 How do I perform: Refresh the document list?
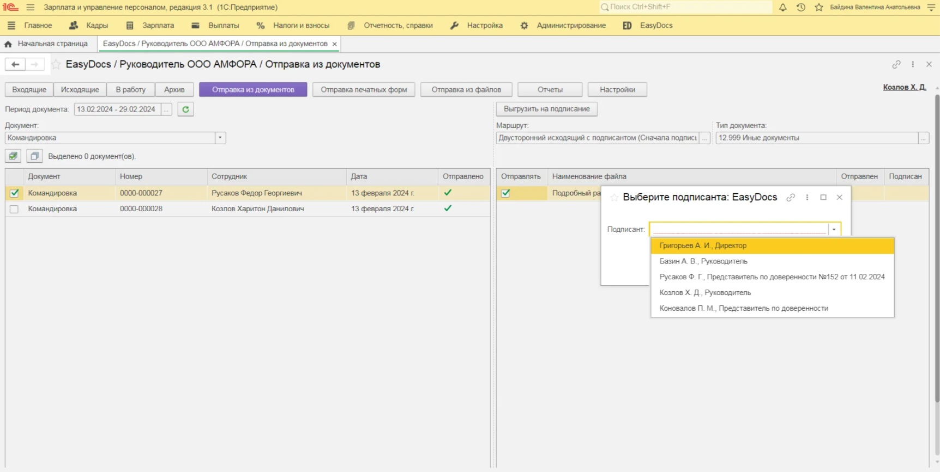[185, 109]
